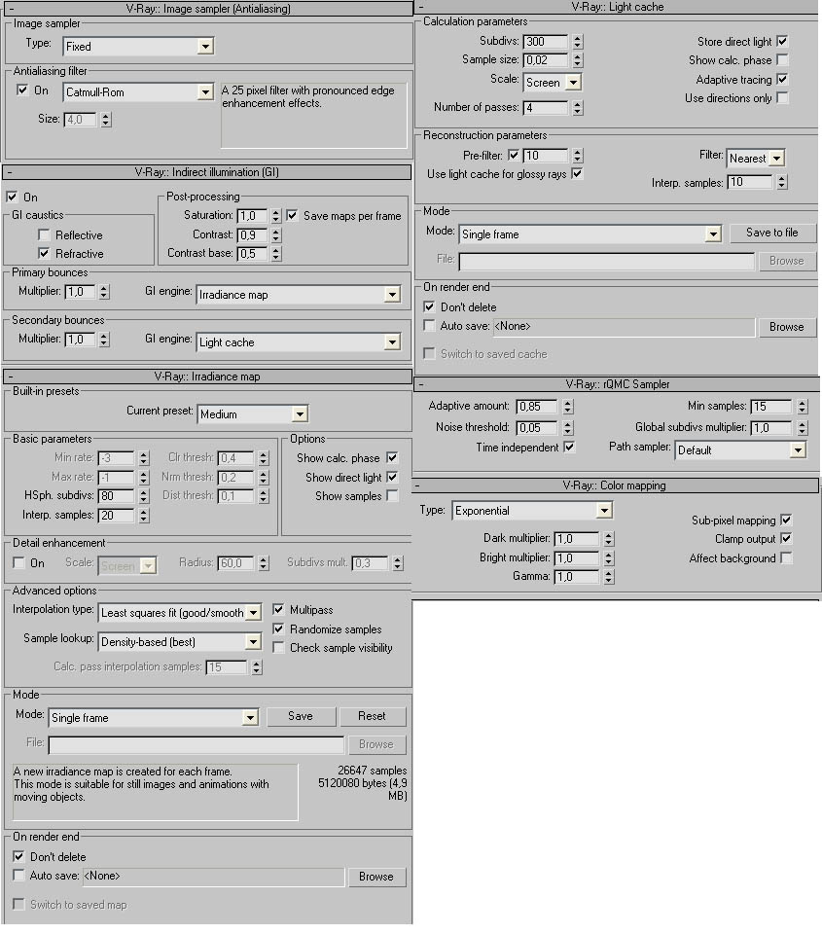The width and height of the screenshot is (822, 934).
Task: Toggle Refractive GI caustics
Action: 44,254
